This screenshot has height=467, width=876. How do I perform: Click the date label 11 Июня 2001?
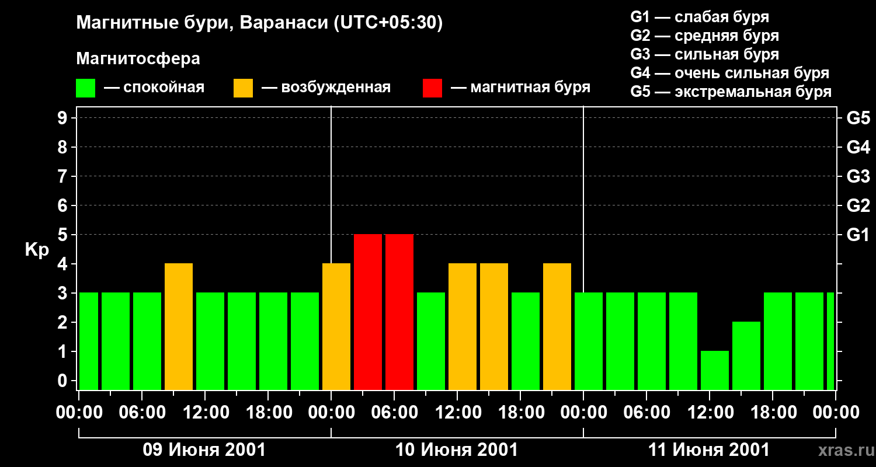[709, 450]
